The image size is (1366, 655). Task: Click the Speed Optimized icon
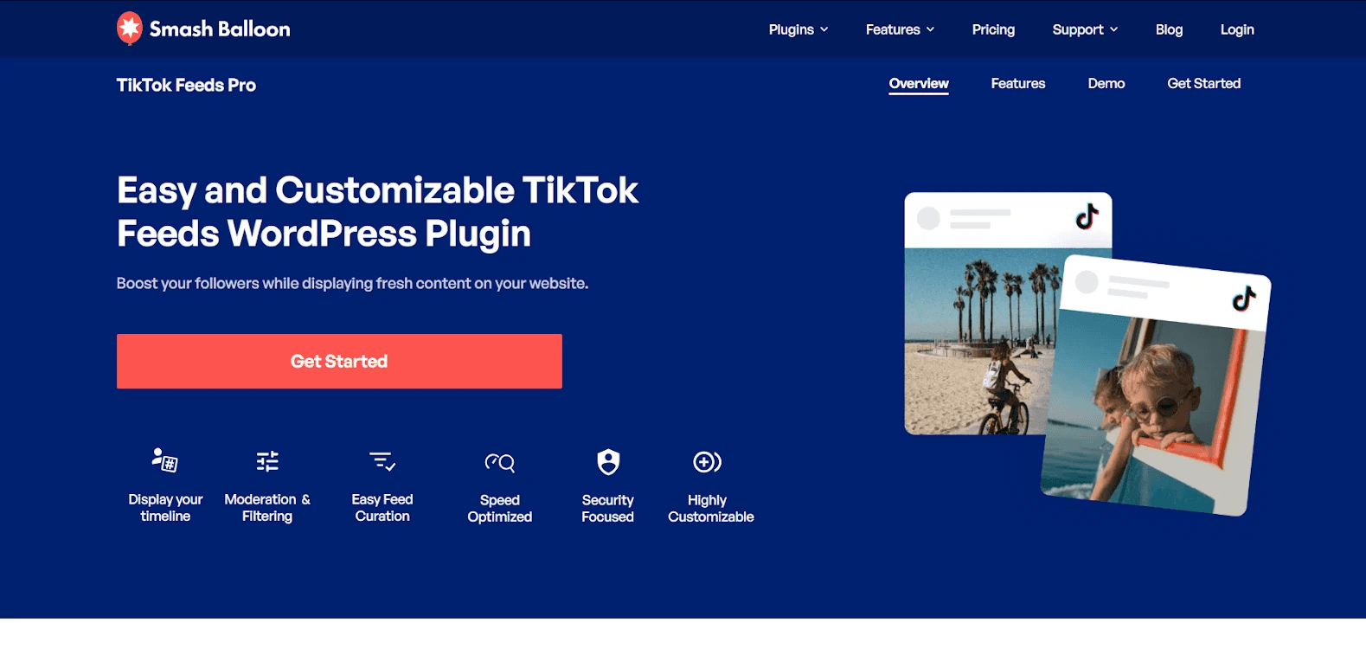[500, 463]
